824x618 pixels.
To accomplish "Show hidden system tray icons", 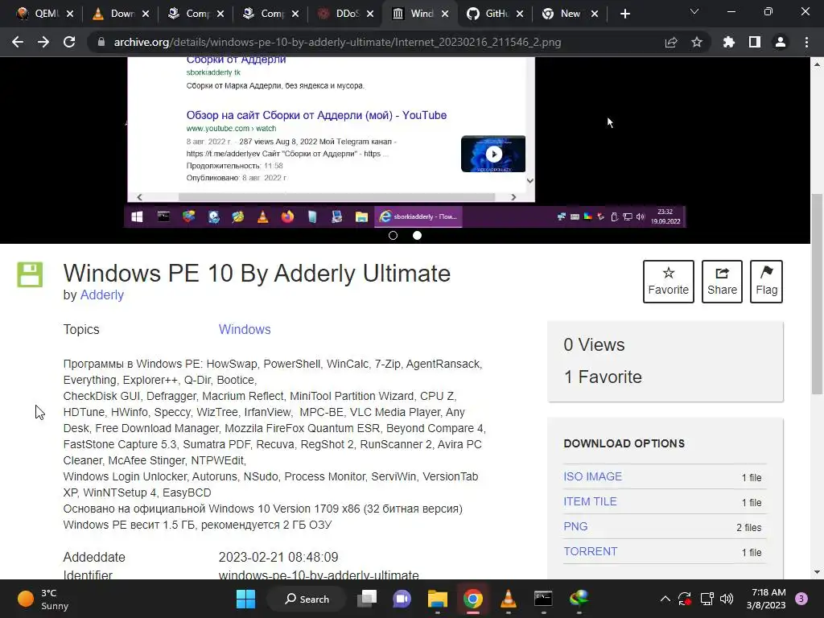I will [x=665, y=599].
